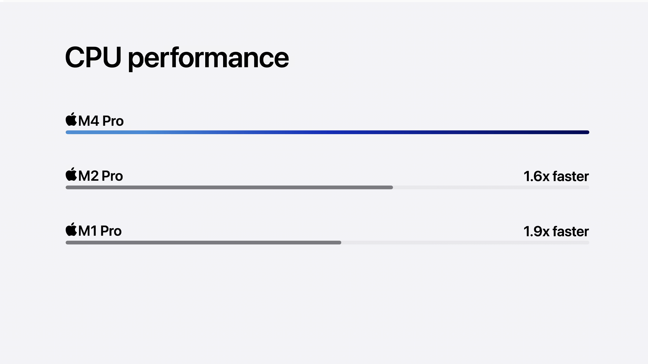Select the M1 Pro label

point(100,231)
